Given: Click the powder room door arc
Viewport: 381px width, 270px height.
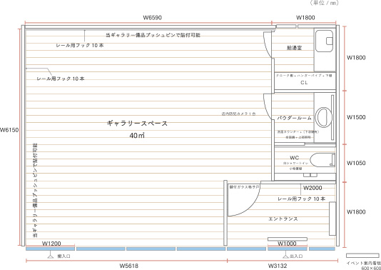Looking at the screenshot, I should (x=268, y=106).
